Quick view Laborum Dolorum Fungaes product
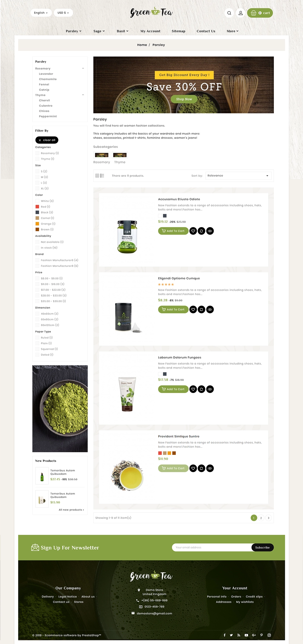 tap(210, 389)
